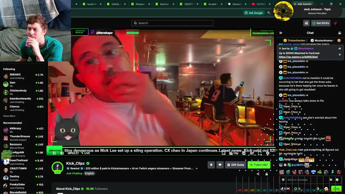Switch to the Pikebeec browser tab
345x194 pixels.
point(140,4)
